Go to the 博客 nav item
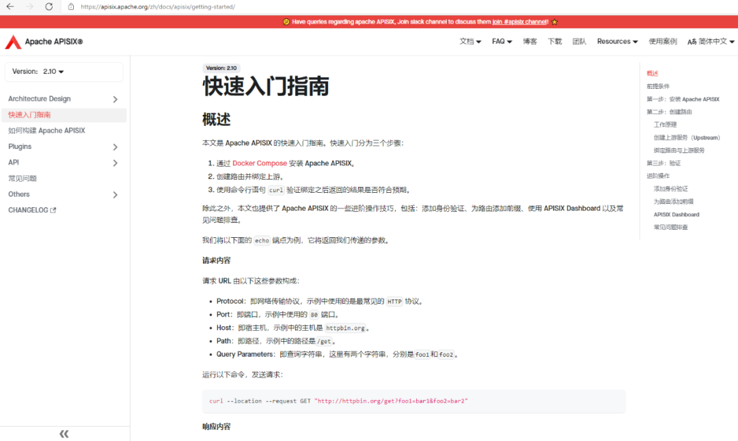The image size is (738, 441). click(530, 42)
